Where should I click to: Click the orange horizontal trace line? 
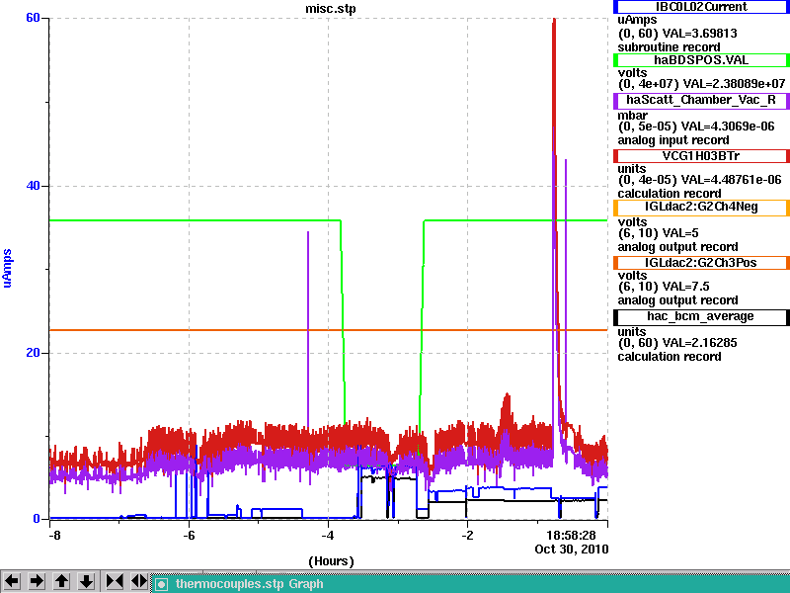click(328, 330)
